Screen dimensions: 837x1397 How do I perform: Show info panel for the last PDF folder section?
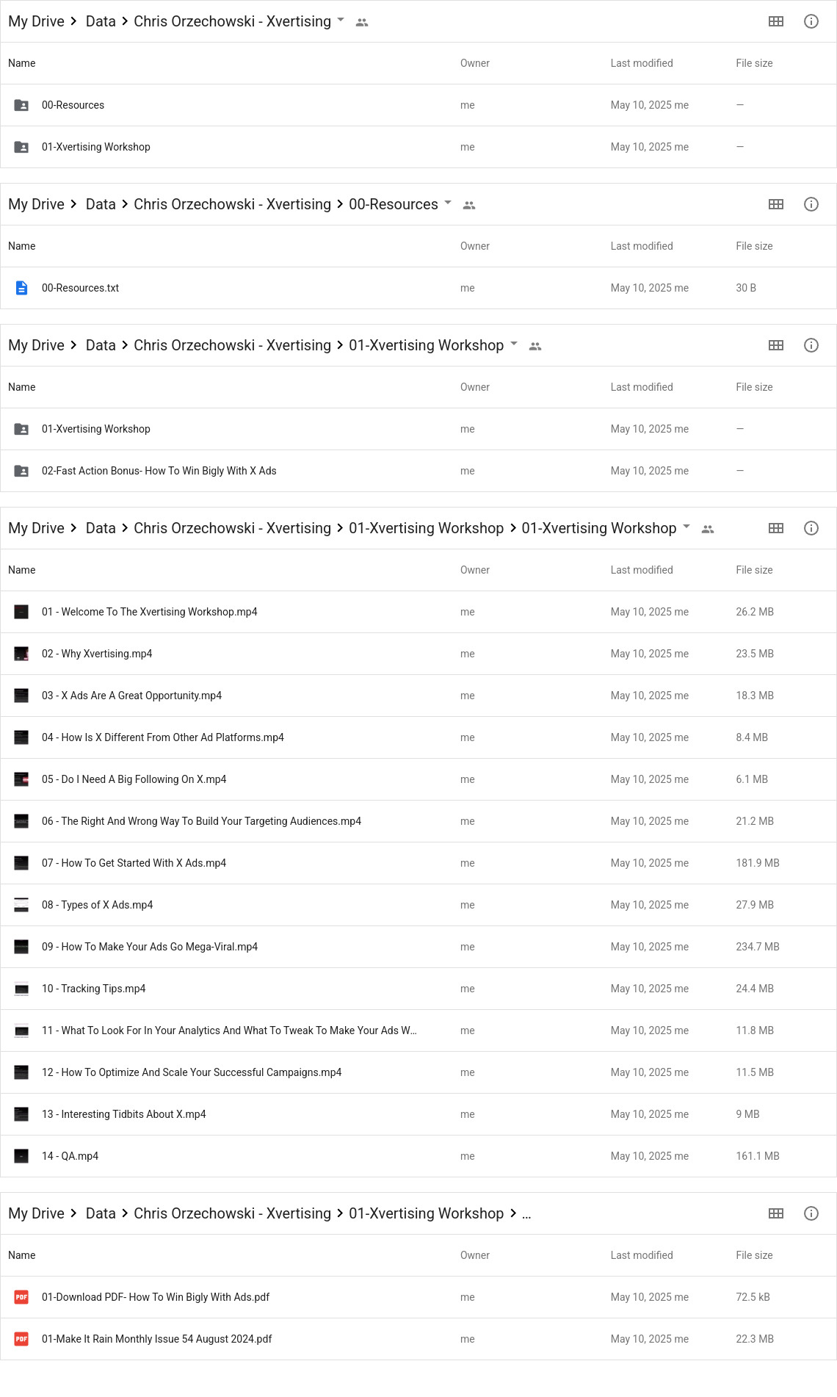811,1213
